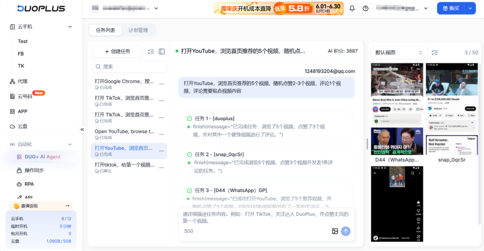The width and height of the screenshot is (484, 251).
Task: Attach an image to the prompt
Action: point(335,231)
